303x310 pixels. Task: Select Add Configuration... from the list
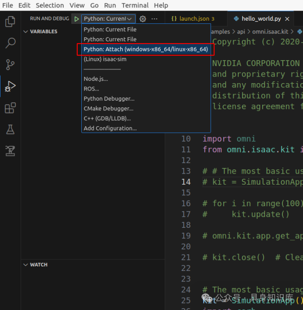tap(110, 128)
